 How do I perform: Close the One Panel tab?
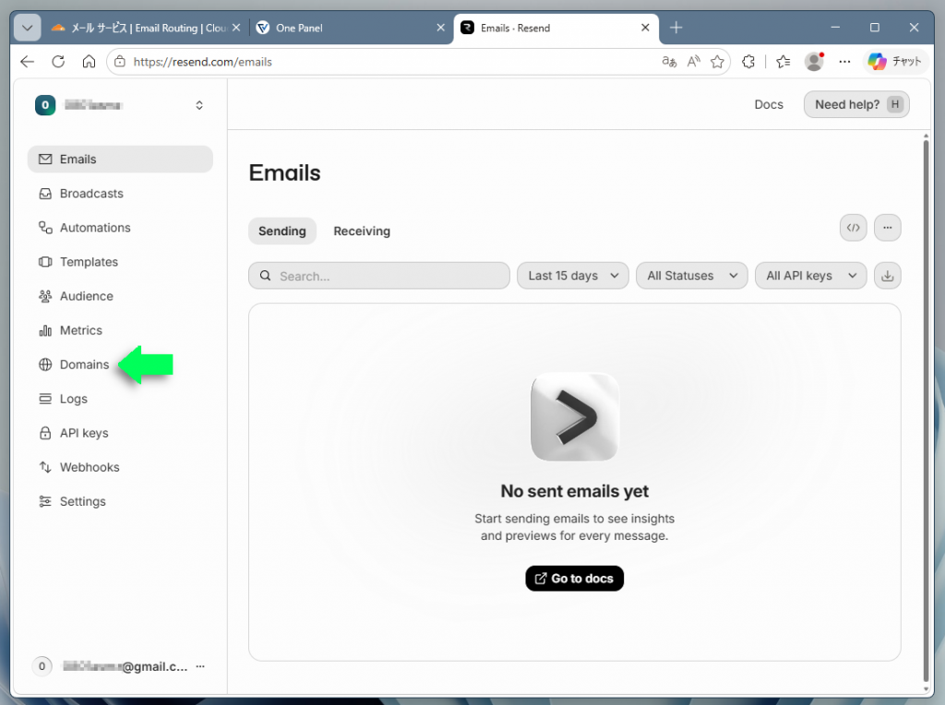pos(440,28)
